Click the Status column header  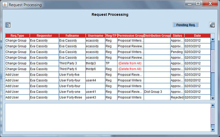coord(177,36)
